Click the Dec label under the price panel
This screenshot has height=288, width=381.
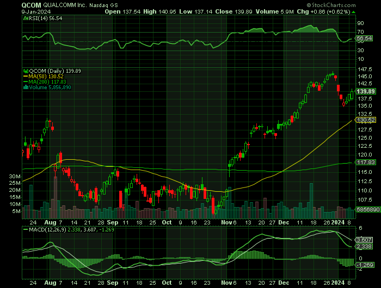[x=284, y=222]
